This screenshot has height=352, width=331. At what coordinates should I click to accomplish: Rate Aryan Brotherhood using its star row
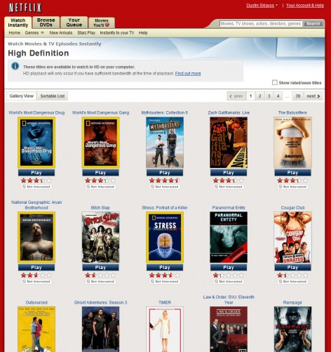[36, 275]
